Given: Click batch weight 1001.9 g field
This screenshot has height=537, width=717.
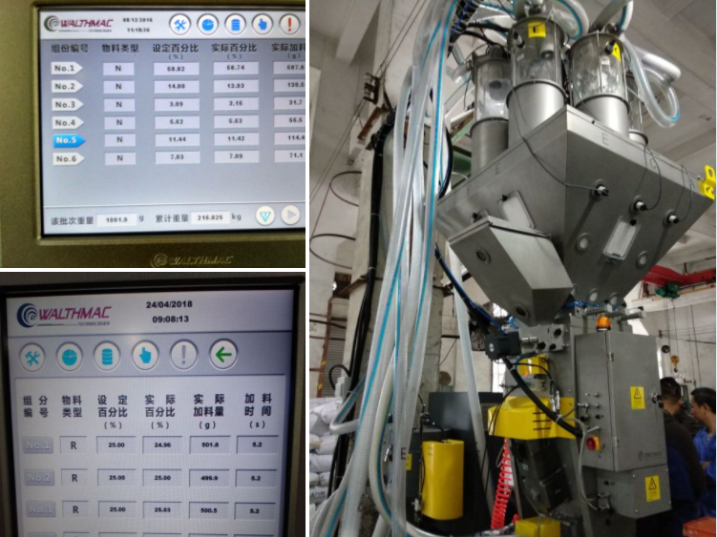Looking at the screenshot, I should pos(116,219).
